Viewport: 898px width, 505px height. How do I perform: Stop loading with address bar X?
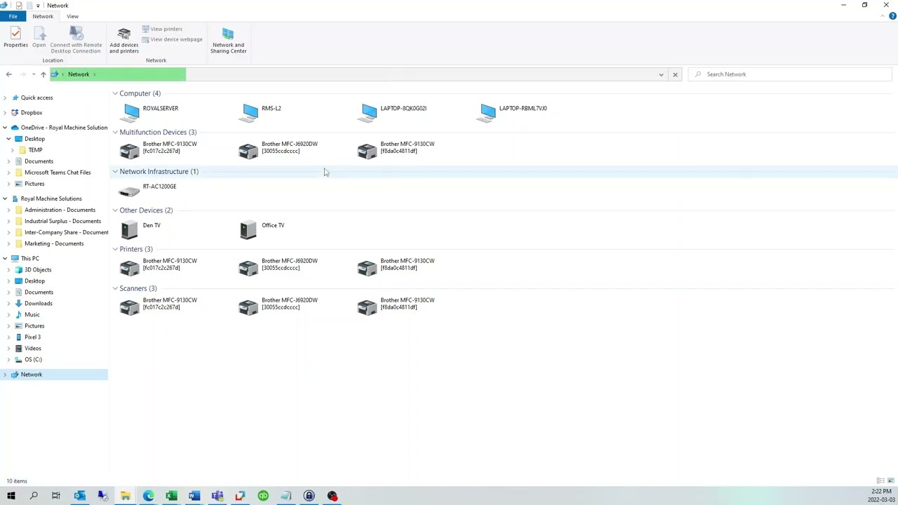click(x=675, y=74)
